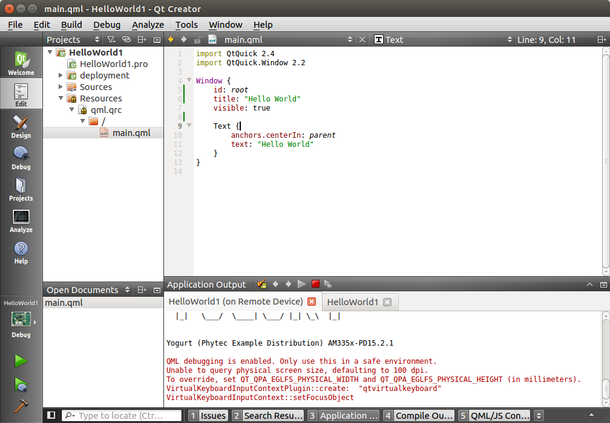Collapse the HelloWorld1 project tree
Viewport: 610px width, 423px height.
click(50, 51)
